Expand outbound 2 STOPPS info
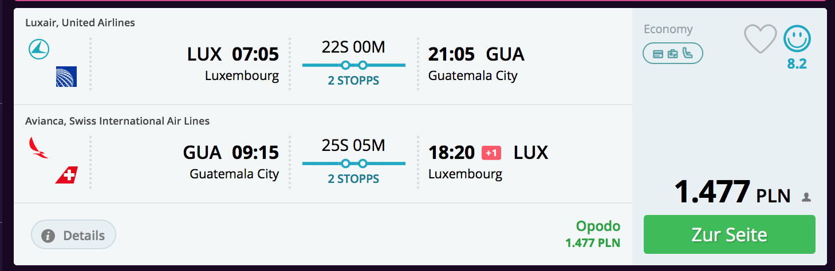The width and height of the screenshot is (835, 271). (353, 81)
